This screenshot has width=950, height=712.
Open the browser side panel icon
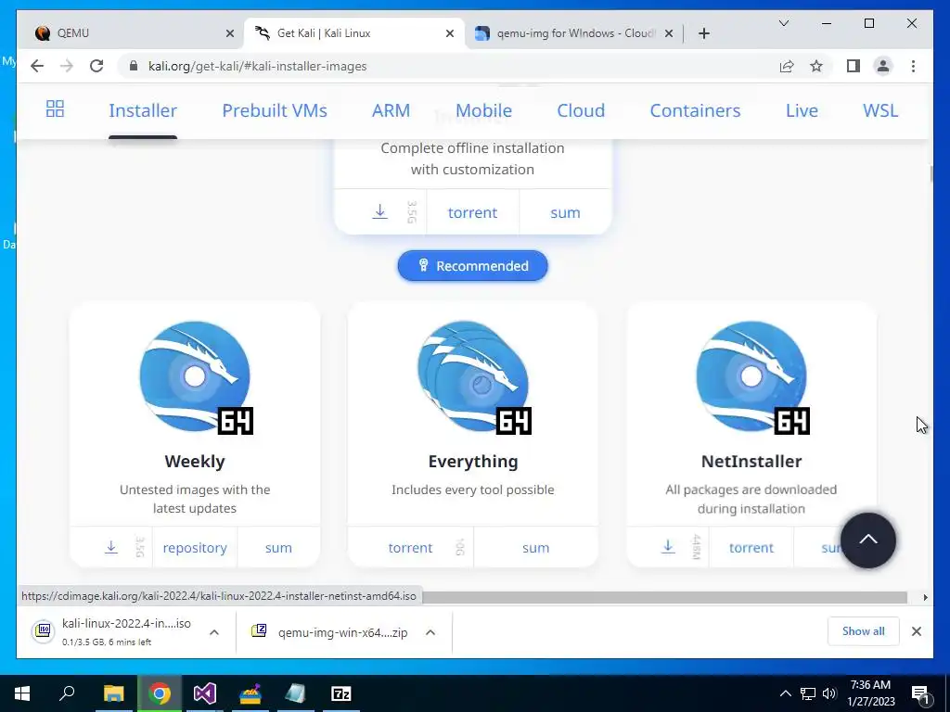coord(854,66)
